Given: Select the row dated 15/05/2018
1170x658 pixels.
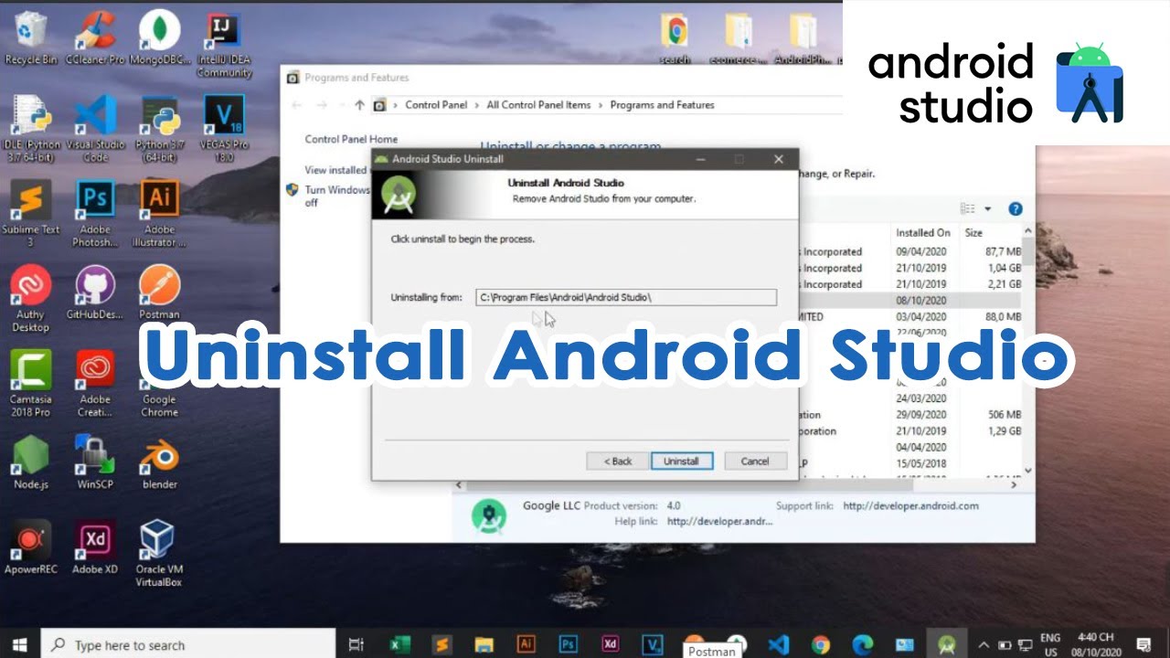Looking at the screenshot, I should click(x=911, y=463).
